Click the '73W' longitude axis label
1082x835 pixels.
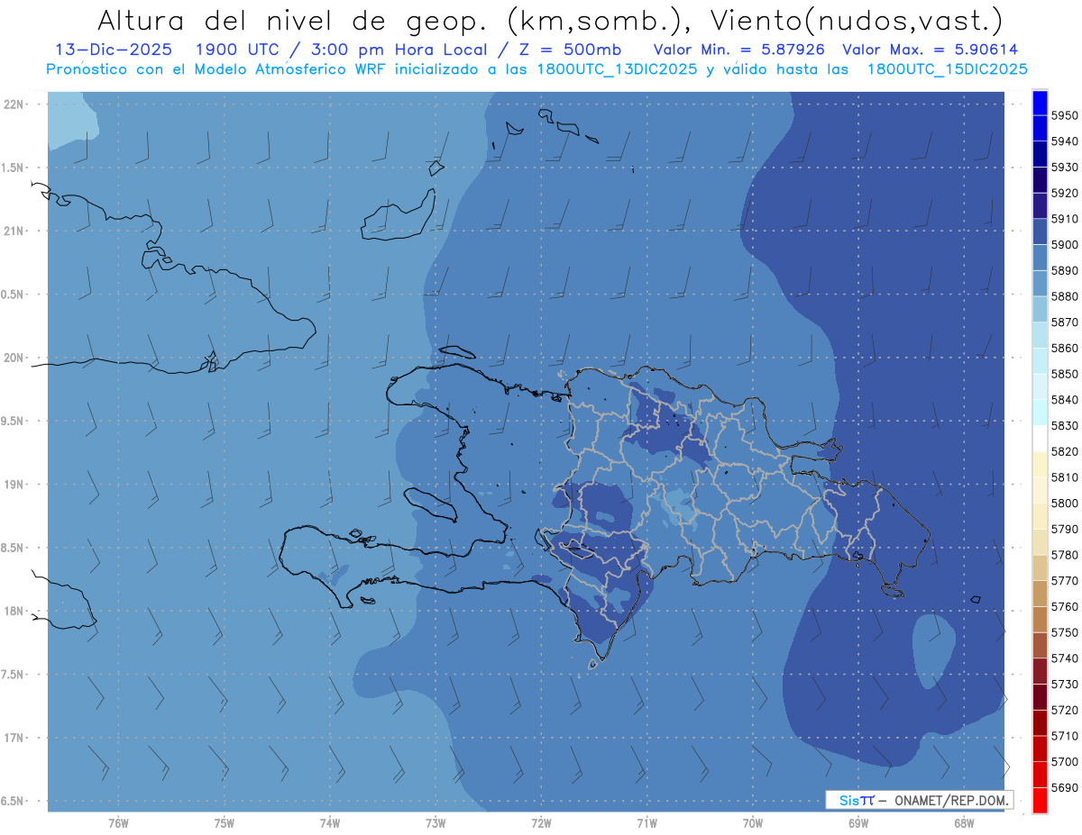coord(436,823)
